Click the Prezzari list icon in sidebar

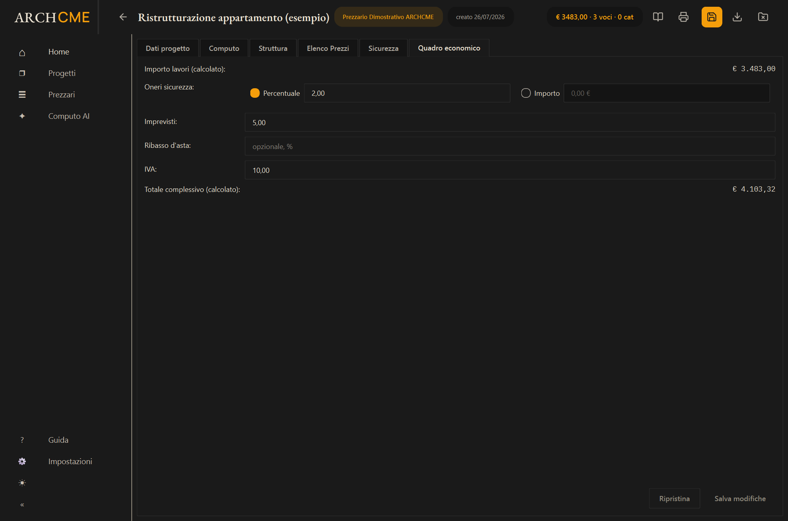click(22, 95)
